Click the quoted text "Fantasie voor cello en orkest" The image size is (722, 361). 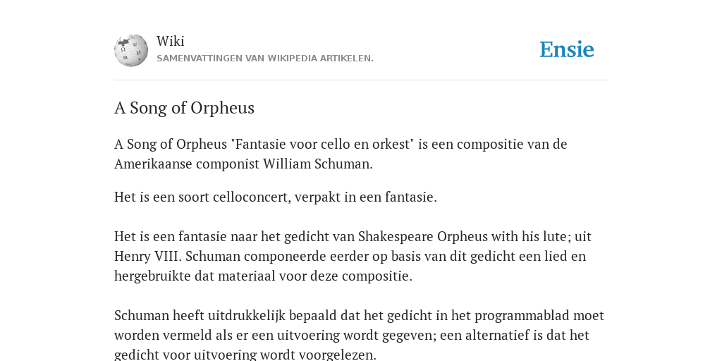[322, 144]
